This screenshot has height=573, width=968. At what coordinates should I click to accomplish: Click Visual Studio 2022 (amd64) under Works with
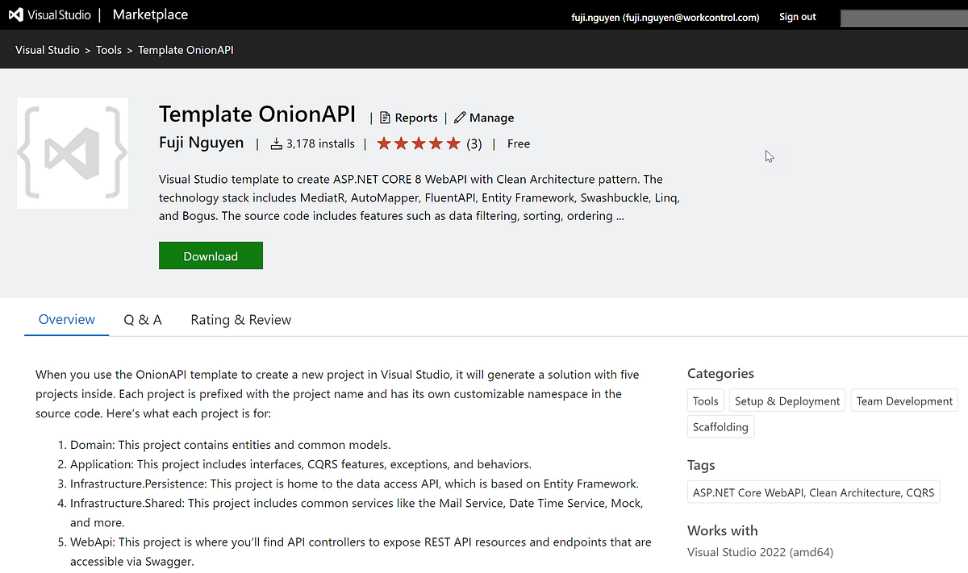pos(760,552)
